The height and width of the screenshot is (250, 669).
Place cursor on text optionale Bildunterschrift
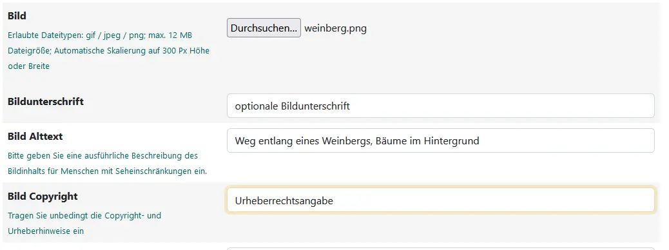click(292, 106)
